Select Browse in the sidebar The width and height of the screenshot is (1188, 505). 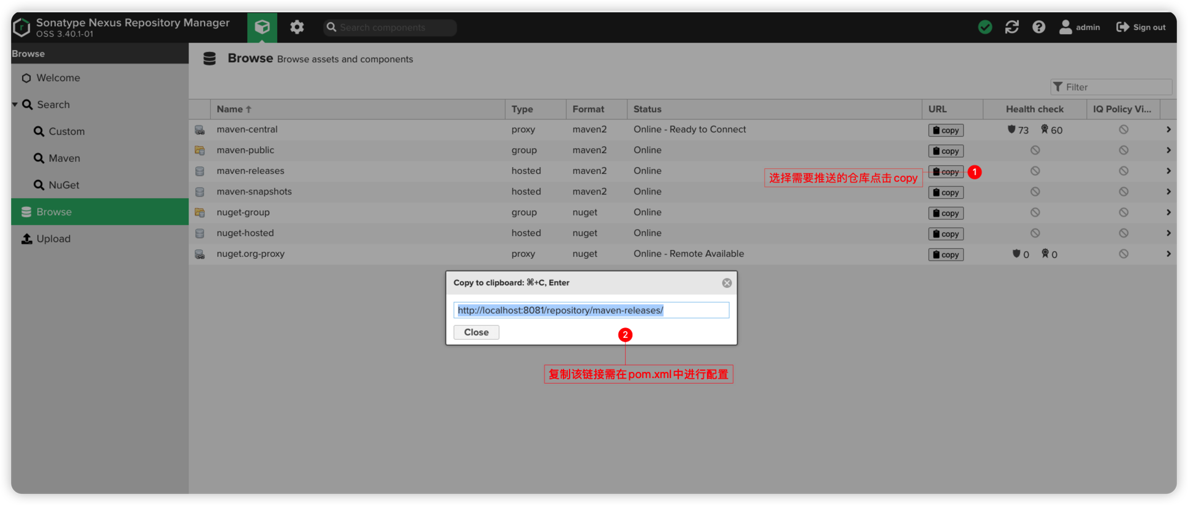point(100,212)
